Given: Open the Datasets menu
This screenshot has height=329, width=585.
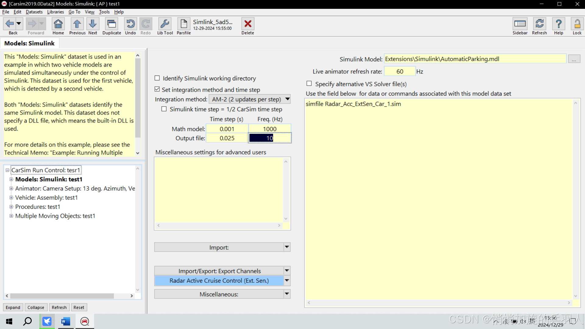Looking at the screenshot, I should click(x=34, y=12).
